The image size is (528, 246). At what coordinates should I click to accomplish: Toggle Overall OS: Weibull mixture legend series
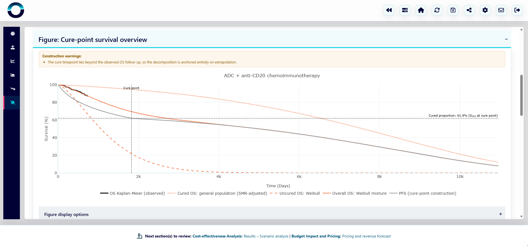pyautogui.click(x=355, y=193)
